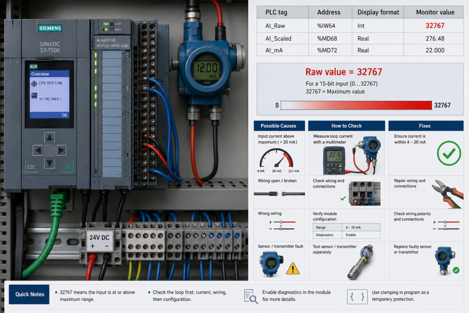The height and width of the screenshot is (313, 469).
Task: Click the red raw value range bar
Action: pos(356,105)
